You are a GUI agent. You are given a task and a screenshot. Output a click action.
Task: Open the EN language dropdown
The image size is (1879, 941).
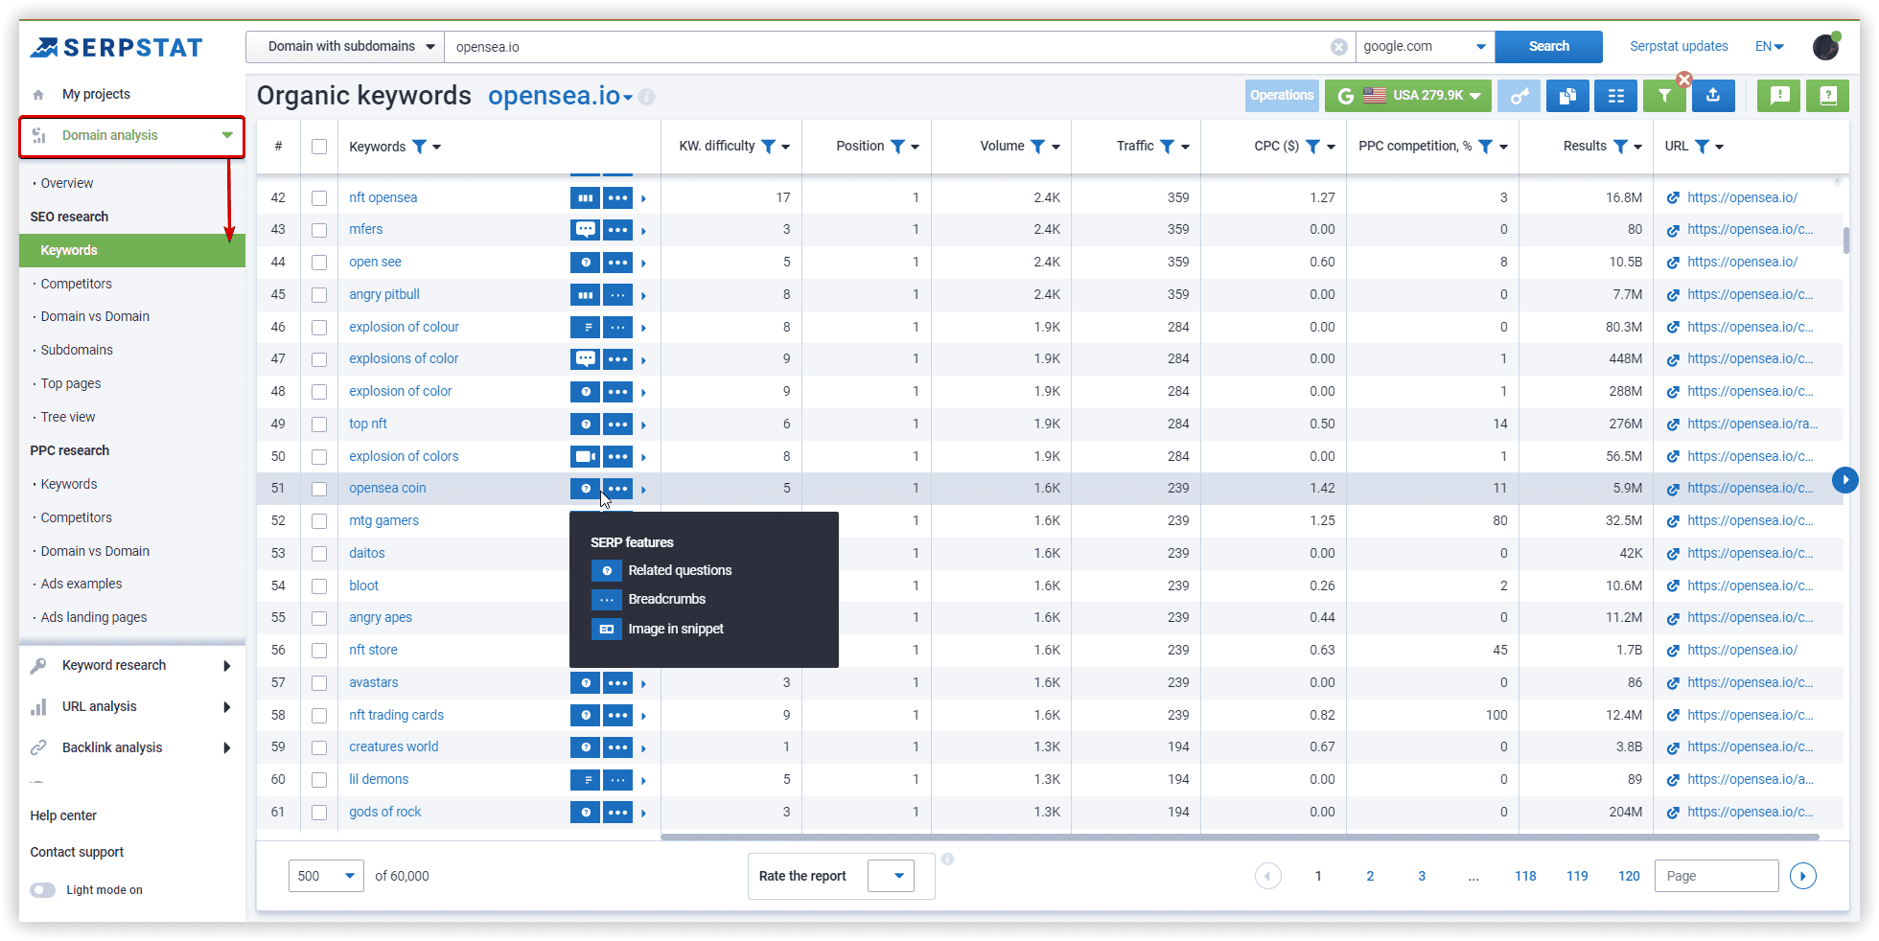click(1770, 47)
